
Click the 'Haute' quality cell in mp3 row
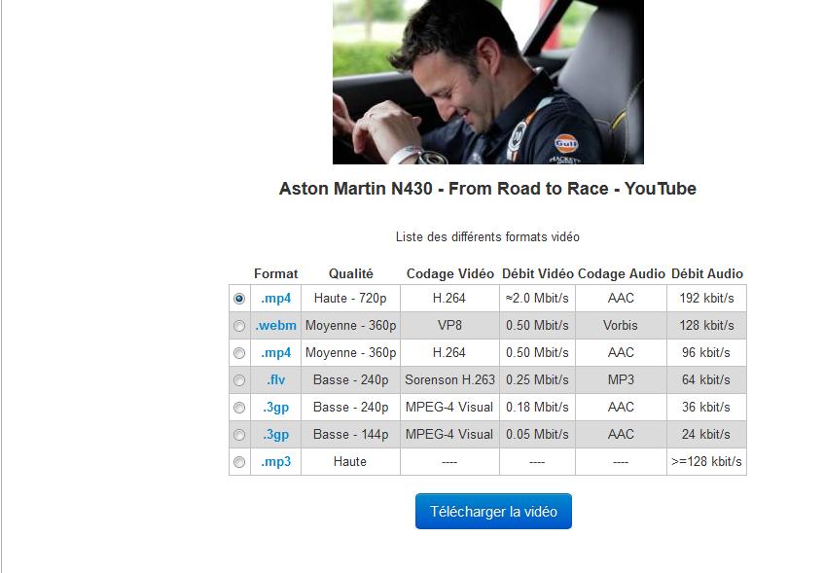350,461
